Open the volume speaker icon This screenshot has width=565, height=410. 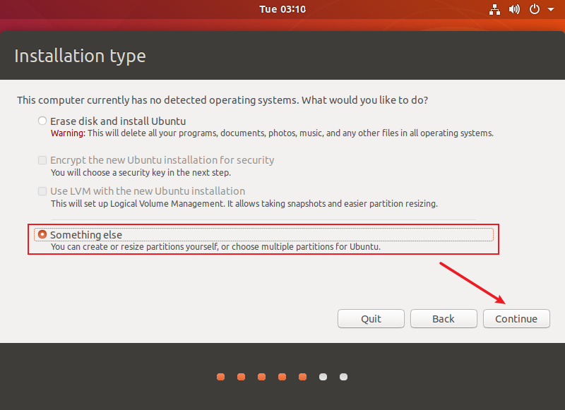(514, 9)
